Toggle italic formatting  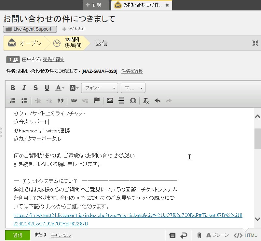(x=24, y=88)
